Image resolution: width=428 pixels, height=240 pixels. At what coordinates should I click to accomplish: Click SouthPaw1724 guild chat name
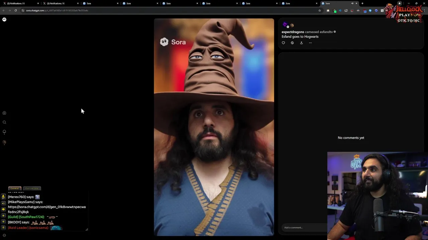coord(31,217)
